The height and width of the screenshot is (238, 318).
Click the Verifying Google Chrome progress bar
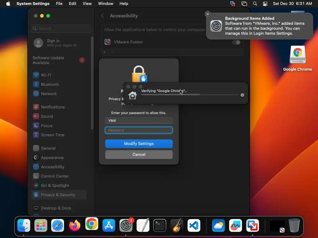click(190, 95)
